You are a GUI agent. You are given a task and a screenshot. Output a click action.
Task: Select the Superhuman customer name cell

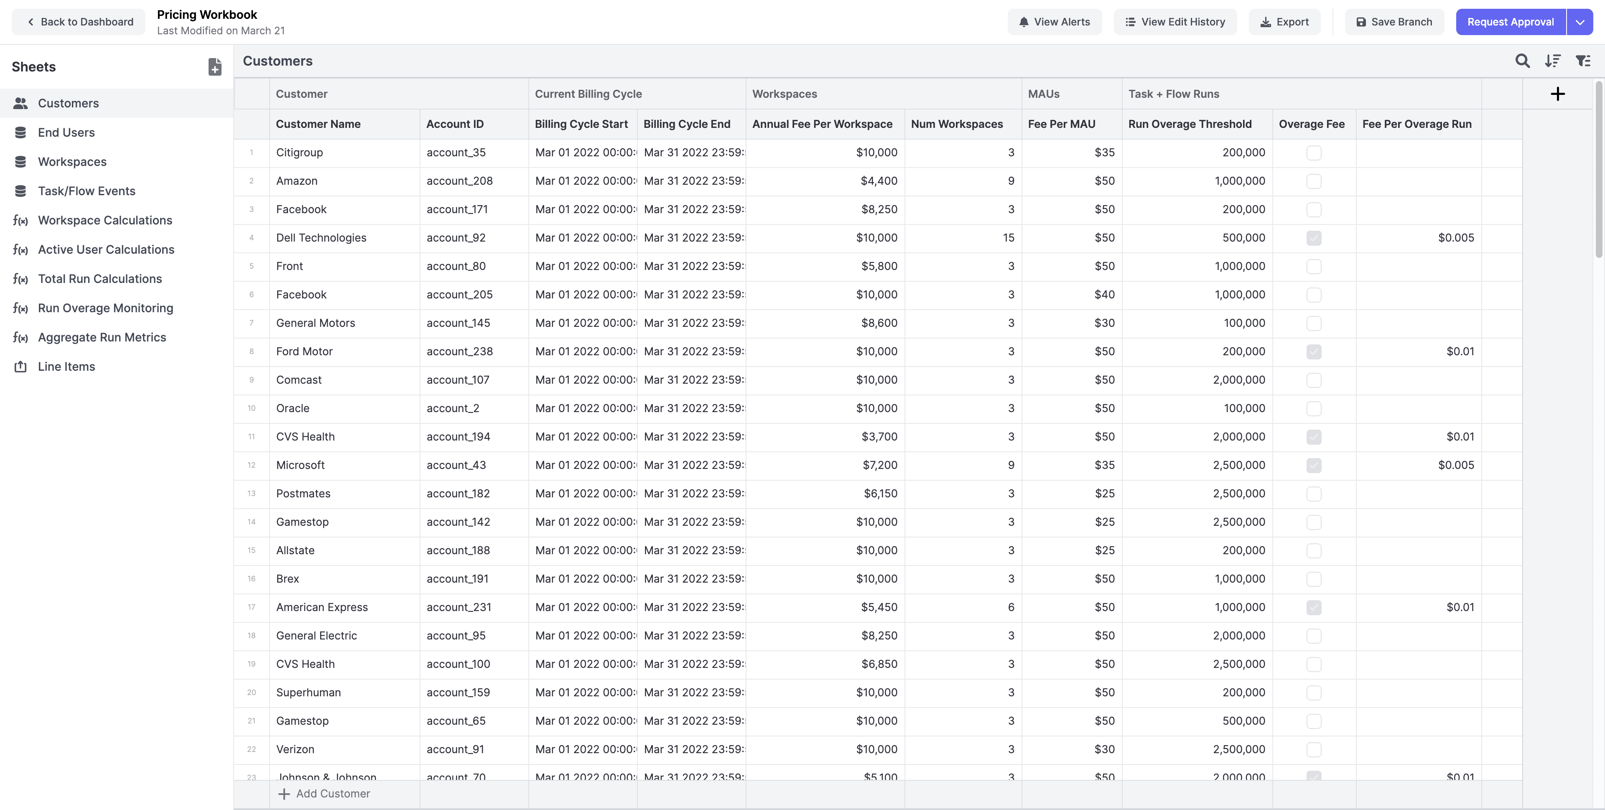pos(344,693)
